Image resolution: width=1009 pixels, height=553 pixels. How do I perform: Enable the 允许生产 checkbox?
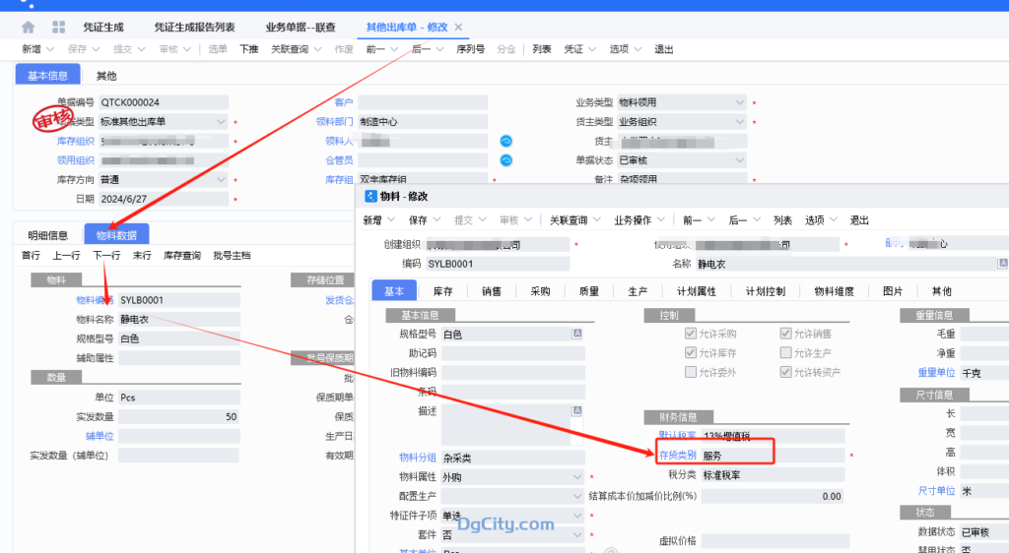point(785,352)
